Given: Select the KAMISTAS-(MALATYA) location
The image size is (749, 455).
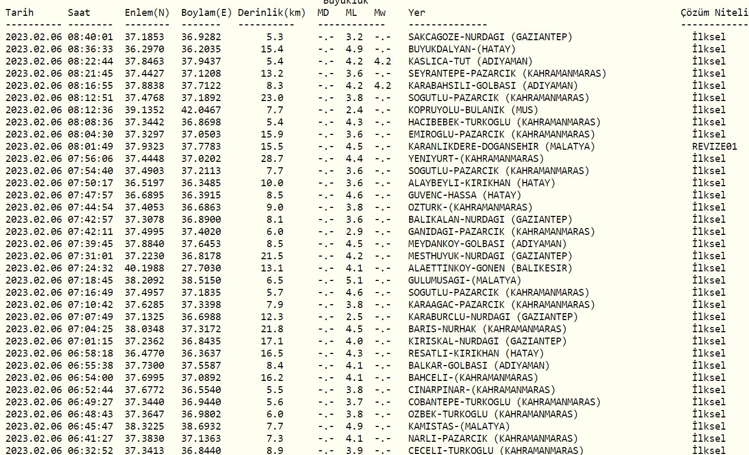Looking at the screenshot, I should (459, 426).
